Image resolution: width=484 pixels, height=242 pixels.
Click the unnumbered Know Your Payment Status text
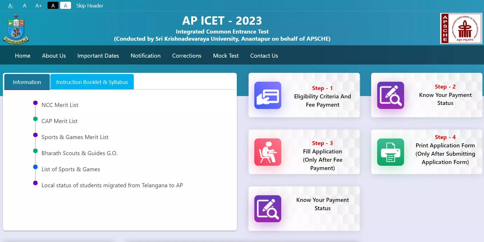[x=322, y=204]
